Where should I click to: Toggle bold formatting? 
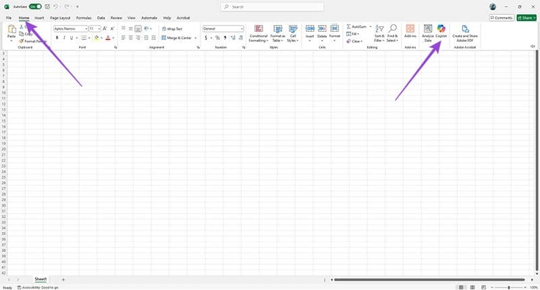tap(57, 38)
